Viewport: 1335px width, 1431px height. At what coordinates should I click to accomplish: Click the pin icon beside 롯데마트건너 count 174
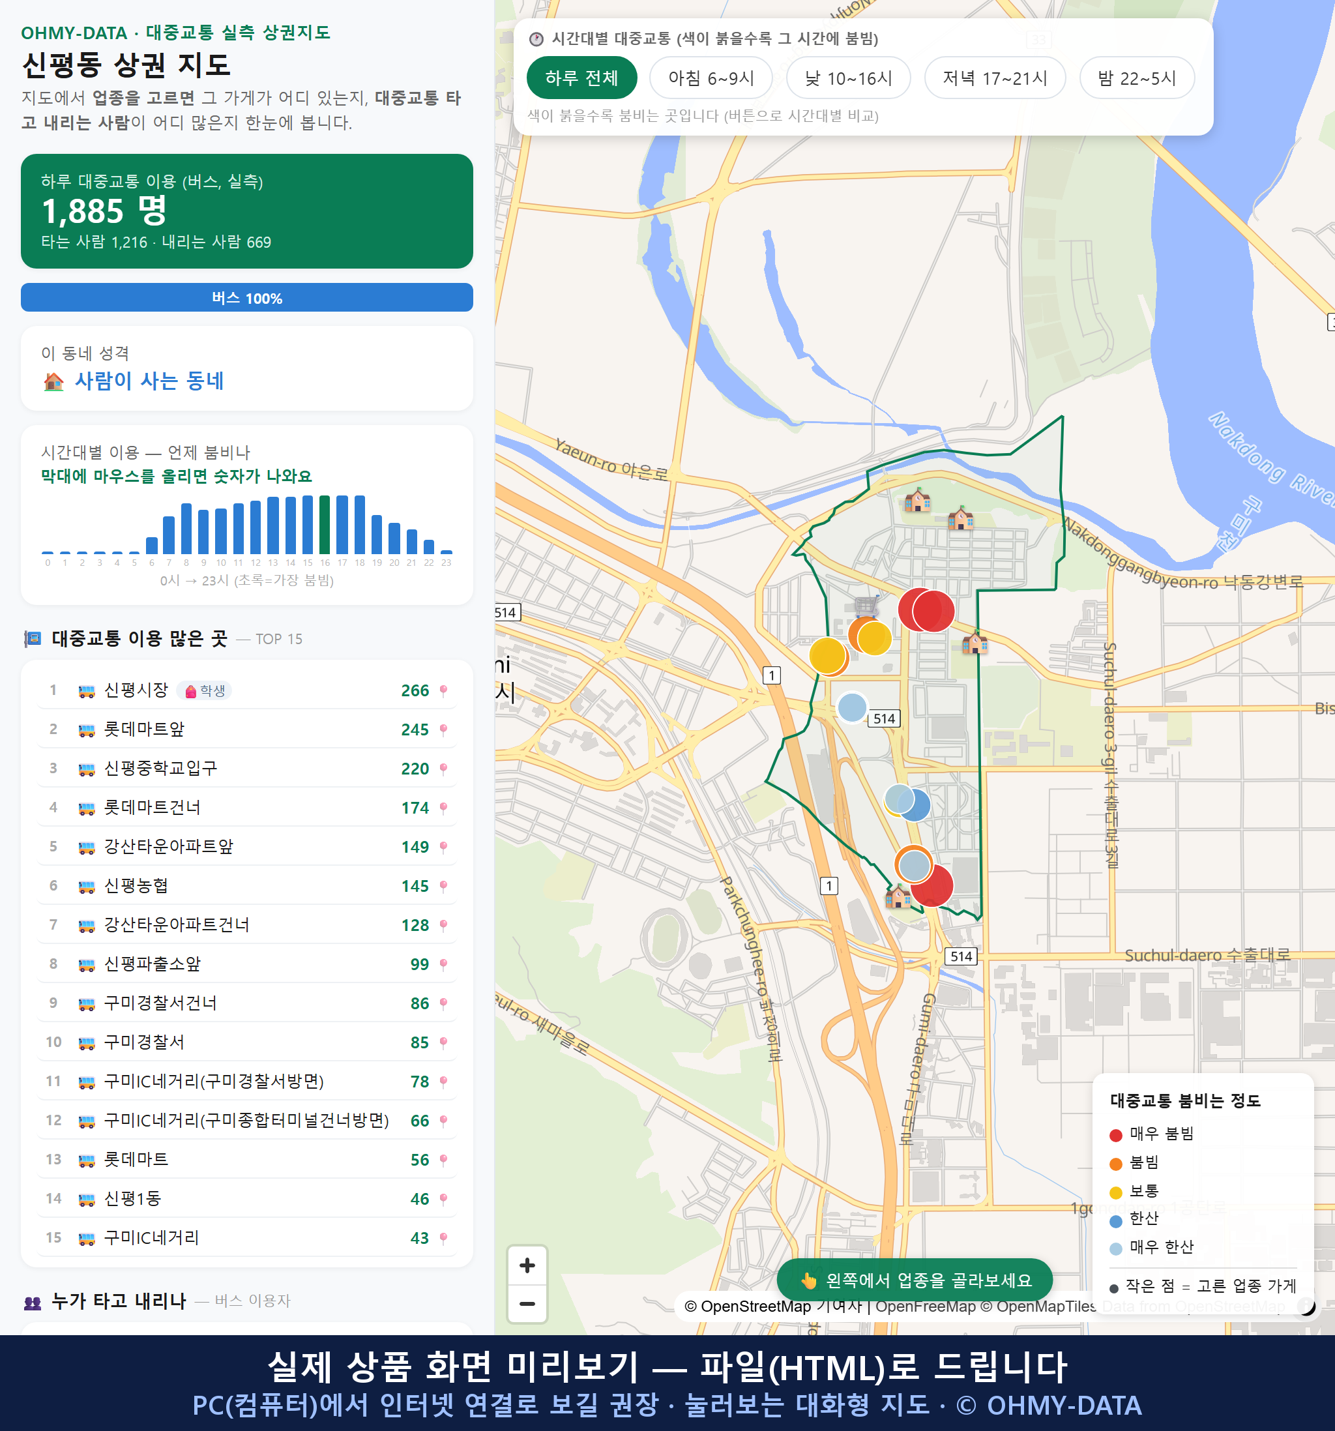[x=443, y=808]
